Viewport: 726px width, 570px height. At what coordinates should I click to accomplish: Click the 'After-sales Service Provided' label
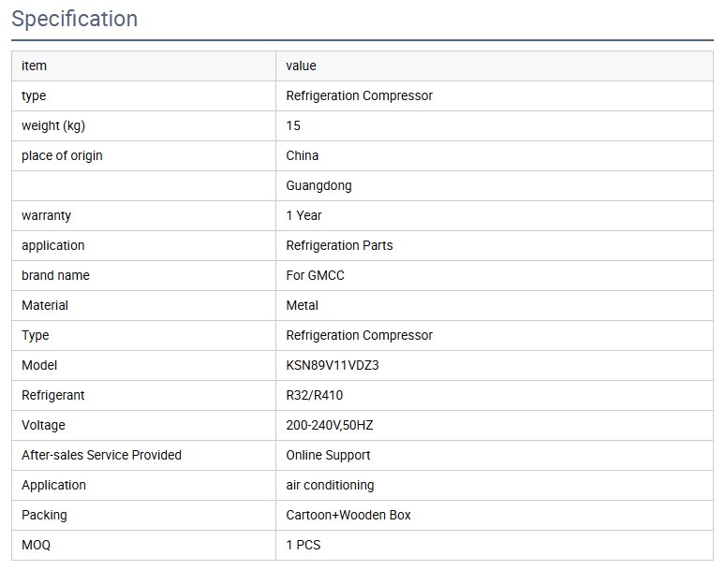point(101,455)
